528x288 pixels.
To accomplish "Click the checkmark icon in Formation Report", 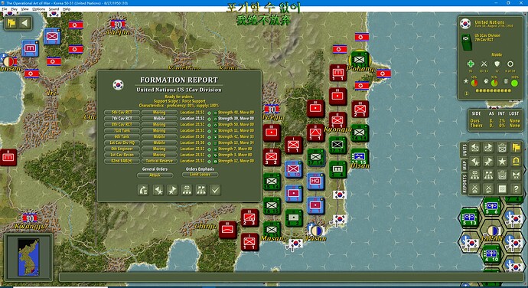I will point(215,190).
